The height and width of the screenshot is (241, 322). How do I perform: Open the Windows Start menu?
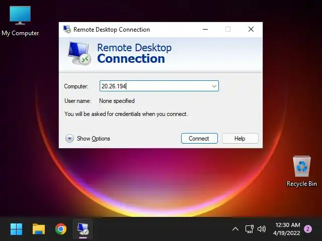16,229
